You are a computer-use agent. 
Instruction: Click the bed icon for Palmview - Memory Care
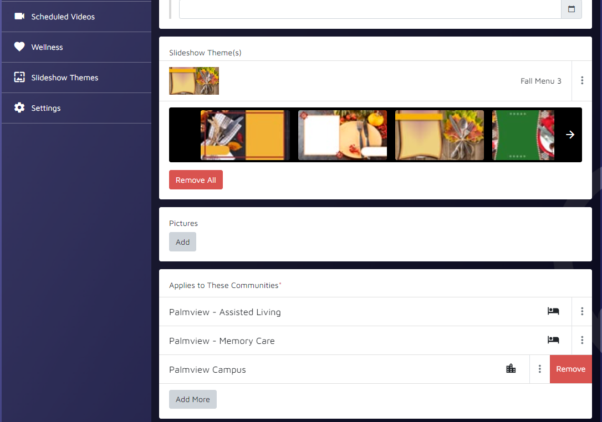553,340
